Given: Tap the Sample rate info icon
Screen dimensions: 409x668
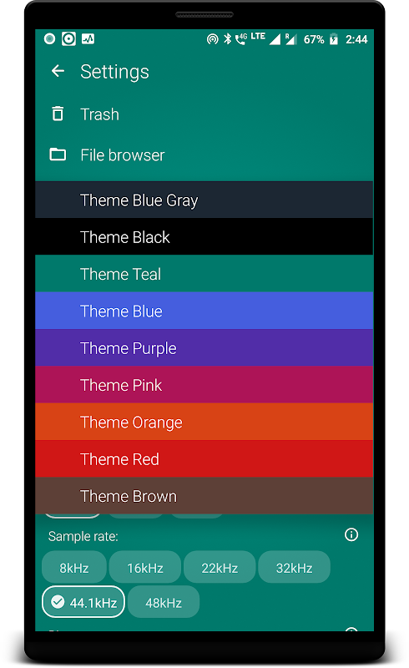Looking at the screenshot, I should click(x=351, y=534).
